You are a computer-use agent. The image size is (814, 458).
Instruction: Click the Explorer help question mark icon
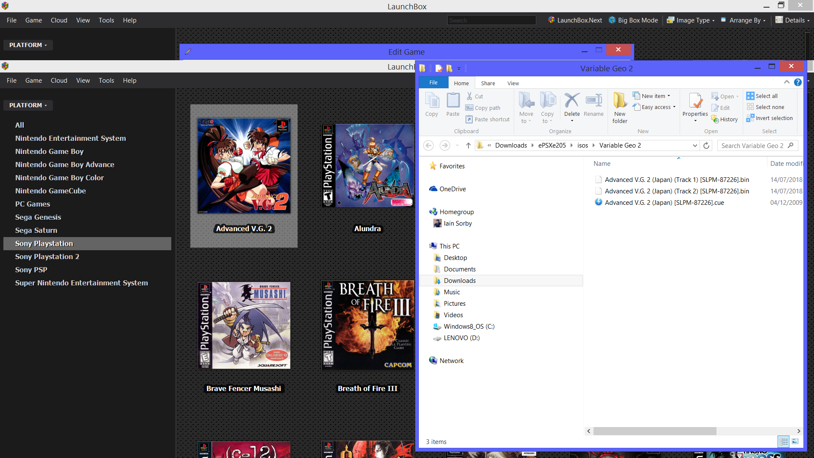tap(798, 82)
